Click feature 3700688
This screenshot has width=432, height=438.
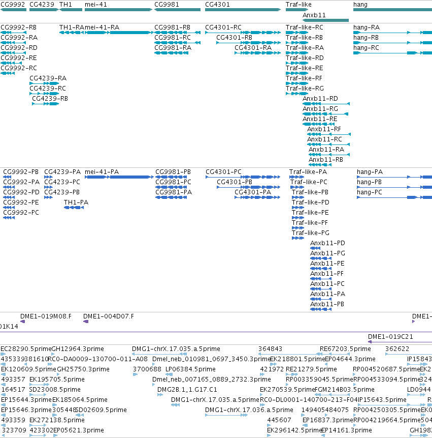pos(135,374)
